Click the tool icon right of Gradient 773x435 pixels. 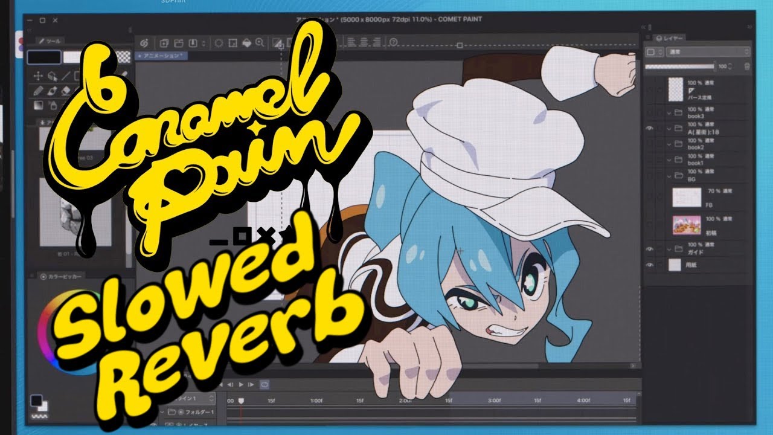click(53, 105)
